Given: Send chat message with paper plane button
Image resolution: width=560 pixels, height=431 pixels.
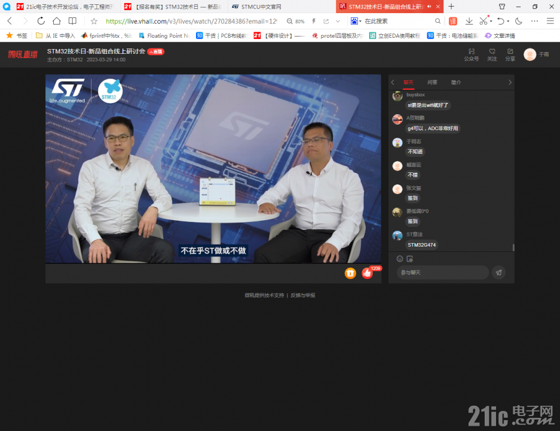Looking at the screenshot, I should coord(498,272).
